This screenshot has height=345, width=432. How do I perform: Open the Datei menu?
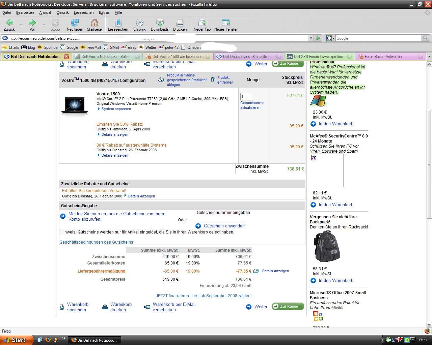[7, 12]
